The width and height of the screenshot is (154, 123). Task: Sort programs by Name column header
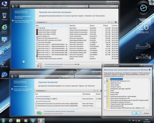(x=52, y=26)
